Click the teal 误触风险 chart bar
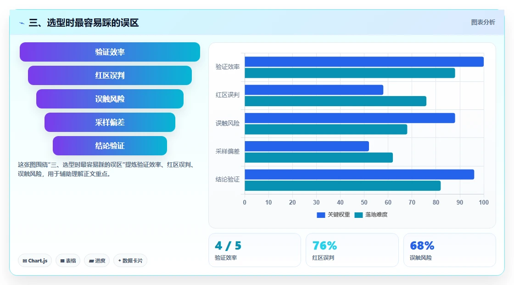Screen dimensions: 514x285 tap(326, 129)
